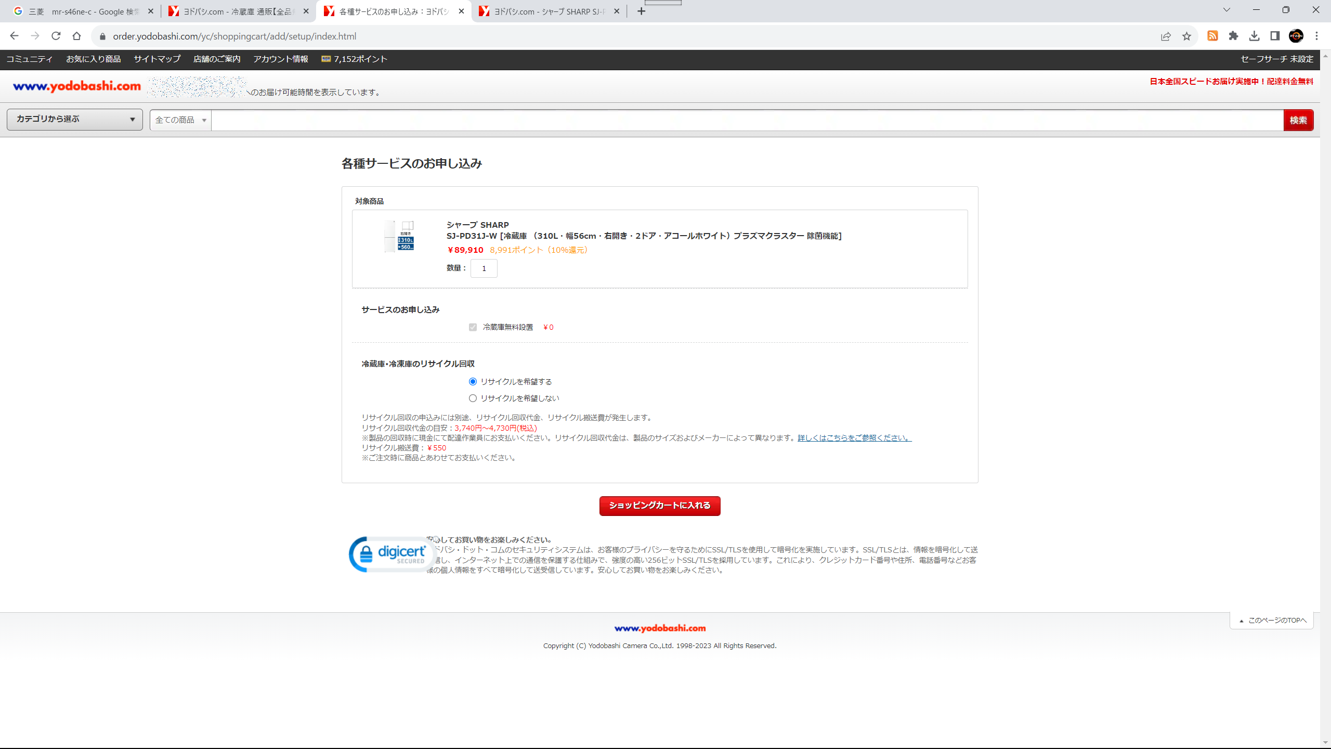Close the シャープ SHARP SJ tab
The height and width of the screenshot is (749, 1331).
[617, 11]
